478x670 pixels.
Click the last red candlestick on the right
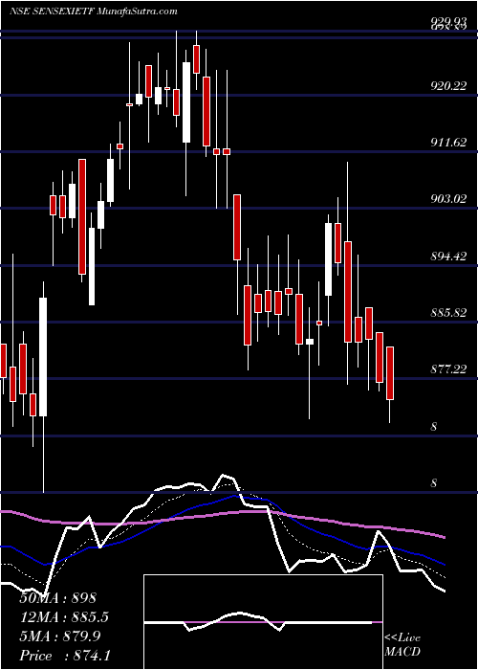point(390,373)
